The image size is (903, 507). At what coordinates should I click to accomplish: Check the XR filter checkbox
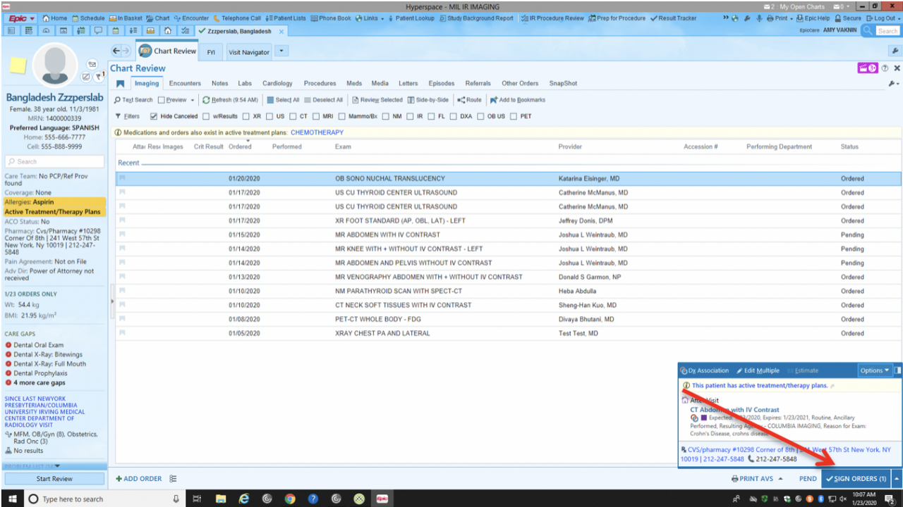point(246,117)
